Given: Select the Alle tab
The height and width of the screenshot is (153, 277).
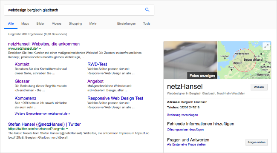Looking at the screenshot, I should [11, 24].
